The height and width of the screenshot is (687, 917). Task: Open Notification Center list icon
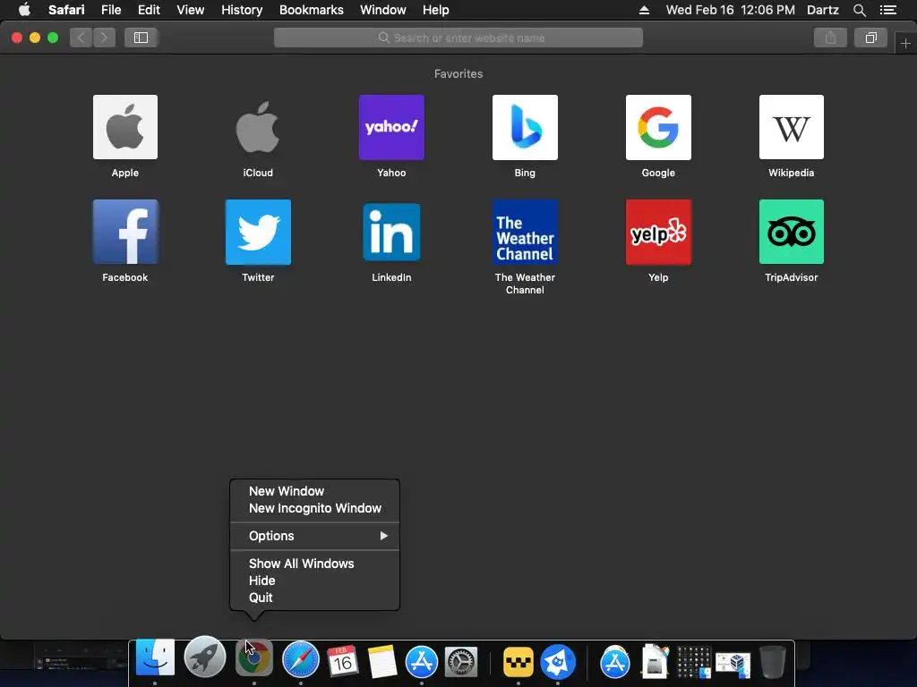coord(887,10)
